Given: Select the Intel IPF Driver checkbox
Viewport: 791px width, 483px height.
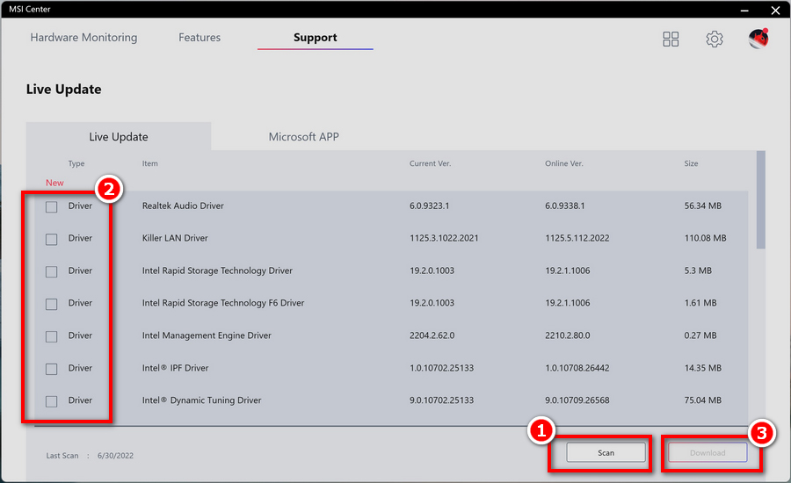Looking at the screenshot, I should pyautogui.click(x=52, y=369).
